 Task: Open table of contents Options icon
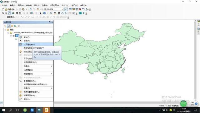click(x=19, y=26)
